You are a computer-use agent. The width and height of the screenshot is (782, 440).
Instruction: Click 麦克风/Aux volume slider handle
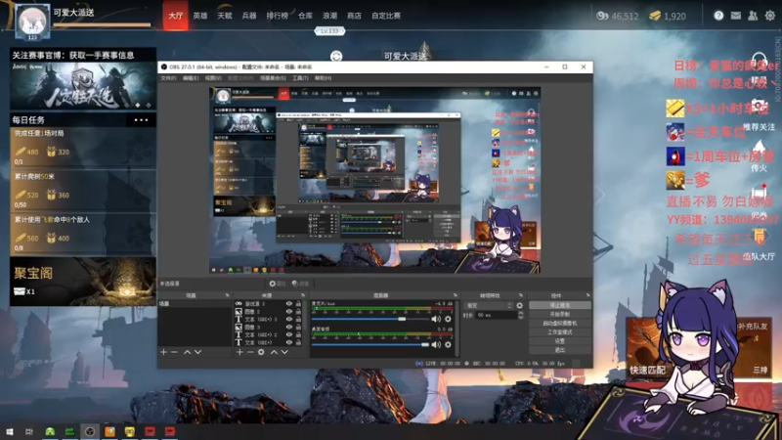(x=402, y=319)
